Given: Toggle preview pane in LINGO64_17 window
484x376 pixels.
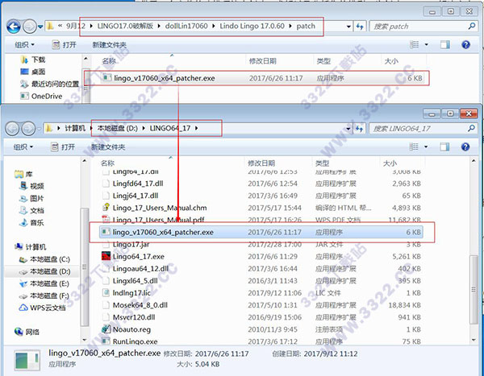Looking at the screenshot, I should pos(444,147).
